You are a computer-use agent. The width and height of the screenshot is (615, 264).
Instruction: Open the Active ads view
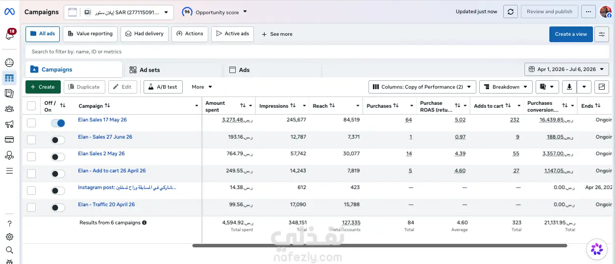[x=233, y=34]
